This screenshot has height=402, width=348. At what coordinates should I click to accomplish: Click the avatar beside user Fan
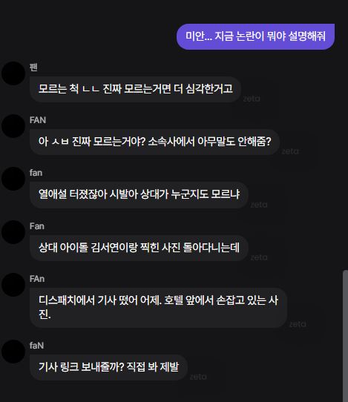coord(13,232)
